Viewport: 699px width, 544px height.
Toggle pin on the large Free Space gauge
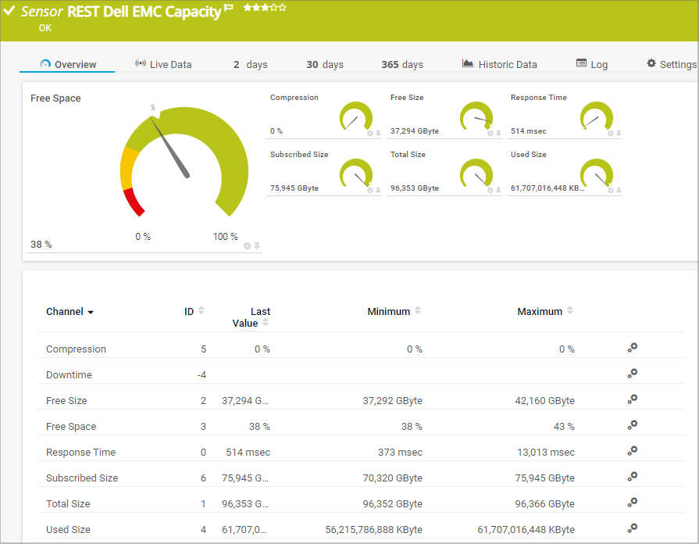[257, 245]
